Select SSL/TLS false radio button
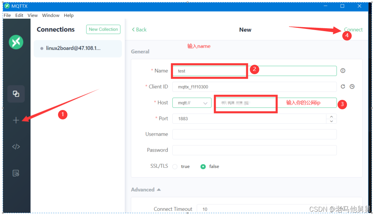 click(203, 166)
